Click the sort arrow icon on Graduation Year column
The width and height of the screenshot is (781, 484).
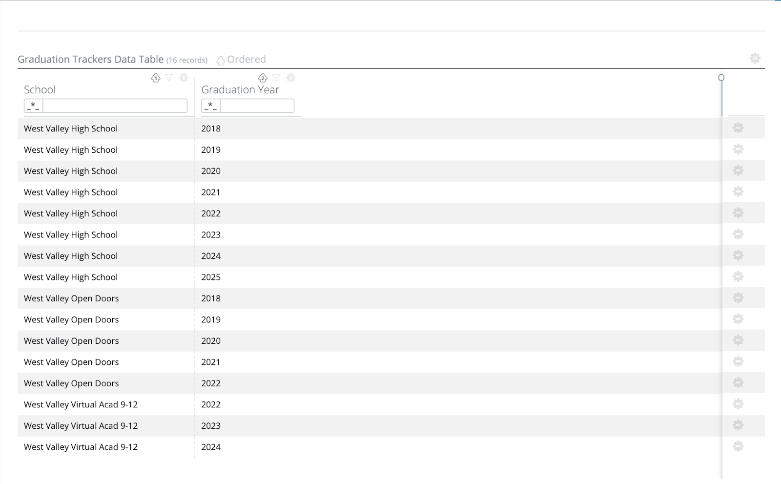click(263, 78)
